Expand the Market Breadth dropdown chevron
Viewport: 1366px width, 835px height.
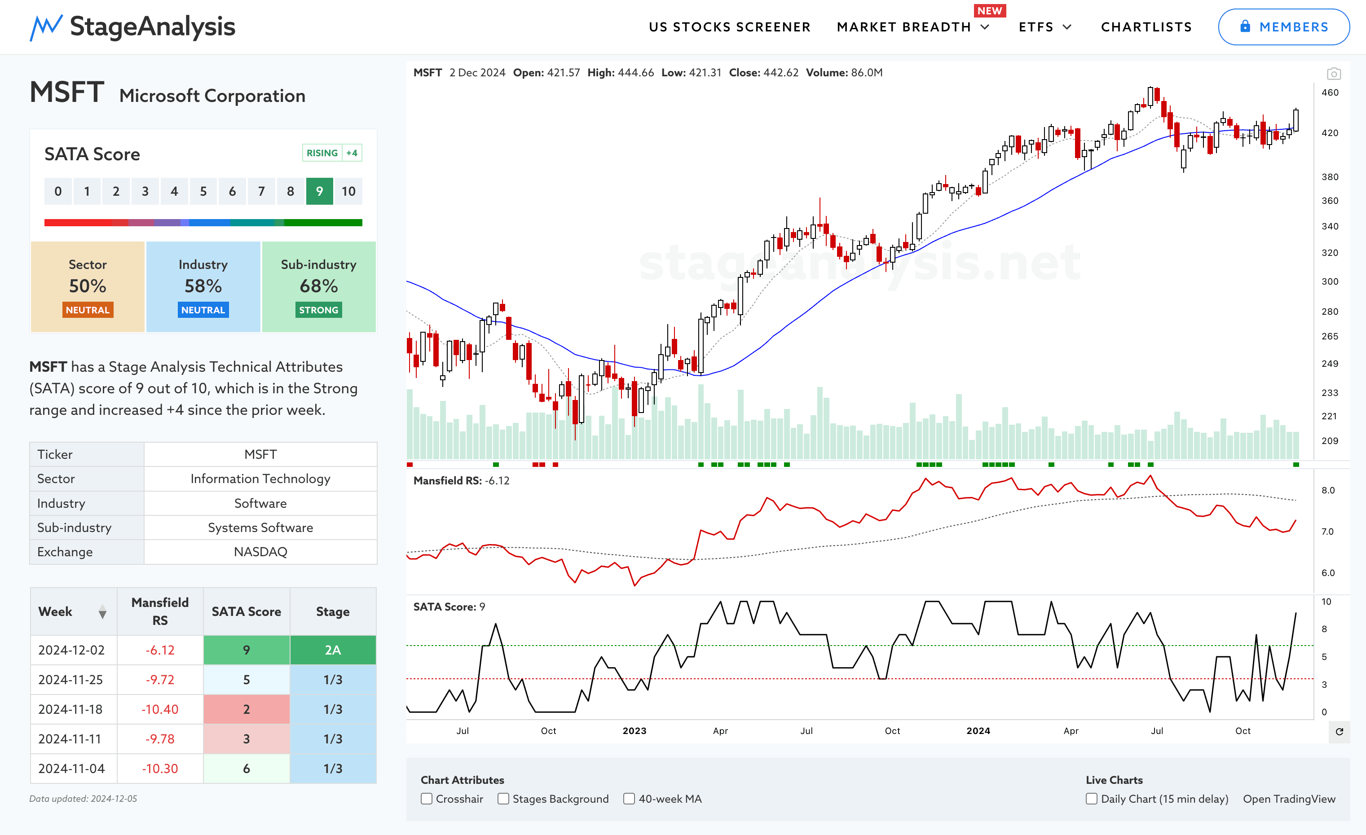pyautogui.click(x=985, y=27)
